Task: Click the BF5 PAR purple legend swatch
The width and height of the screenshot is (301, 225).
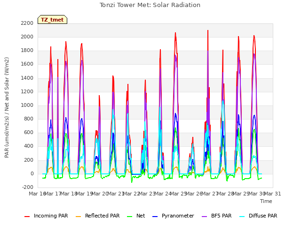Action: click(x=205, y=217)
